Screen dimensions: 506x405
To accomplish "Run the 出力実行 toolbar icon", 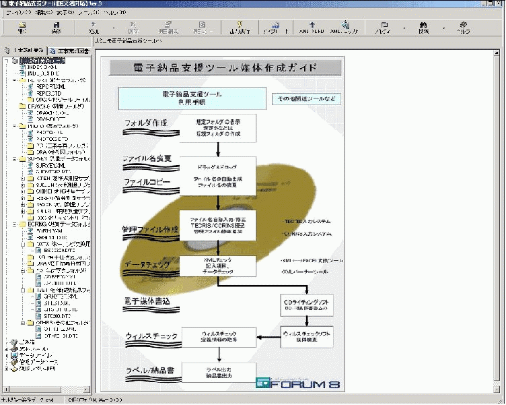I will 239,28.
